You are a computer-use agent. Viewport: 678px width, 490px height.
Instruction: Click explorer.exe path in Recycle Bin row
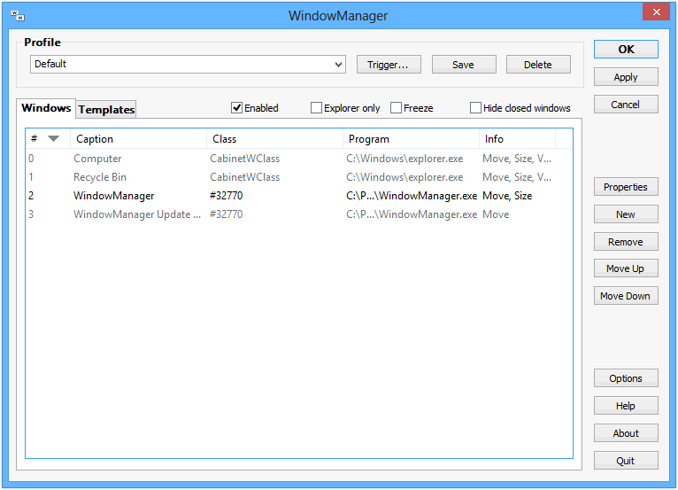404,177
